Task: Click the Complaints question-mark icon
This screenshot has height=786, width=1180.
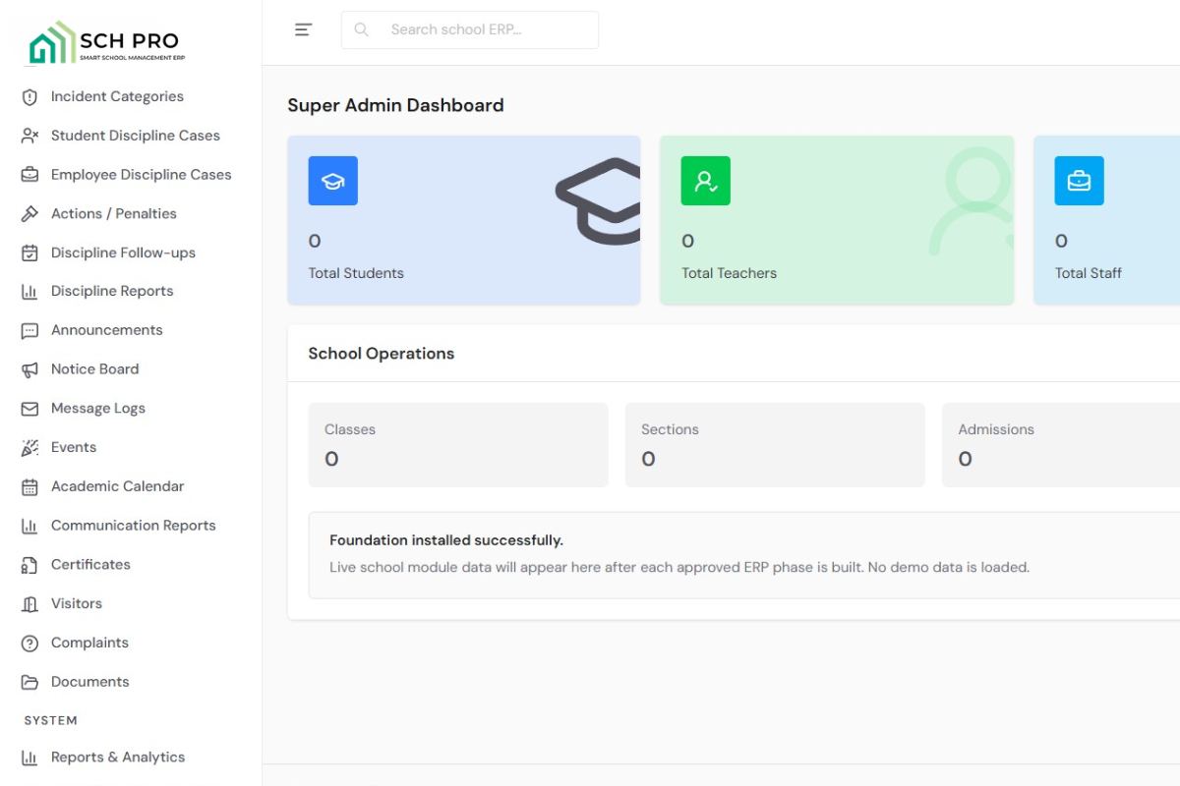Action: (x=30, y=643)
